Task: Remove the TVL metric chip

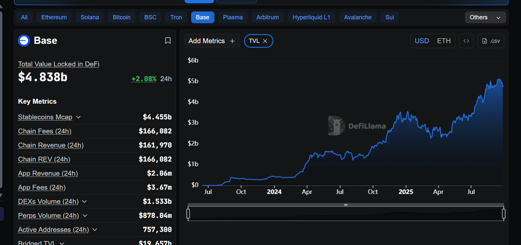Action: point(265,41)
